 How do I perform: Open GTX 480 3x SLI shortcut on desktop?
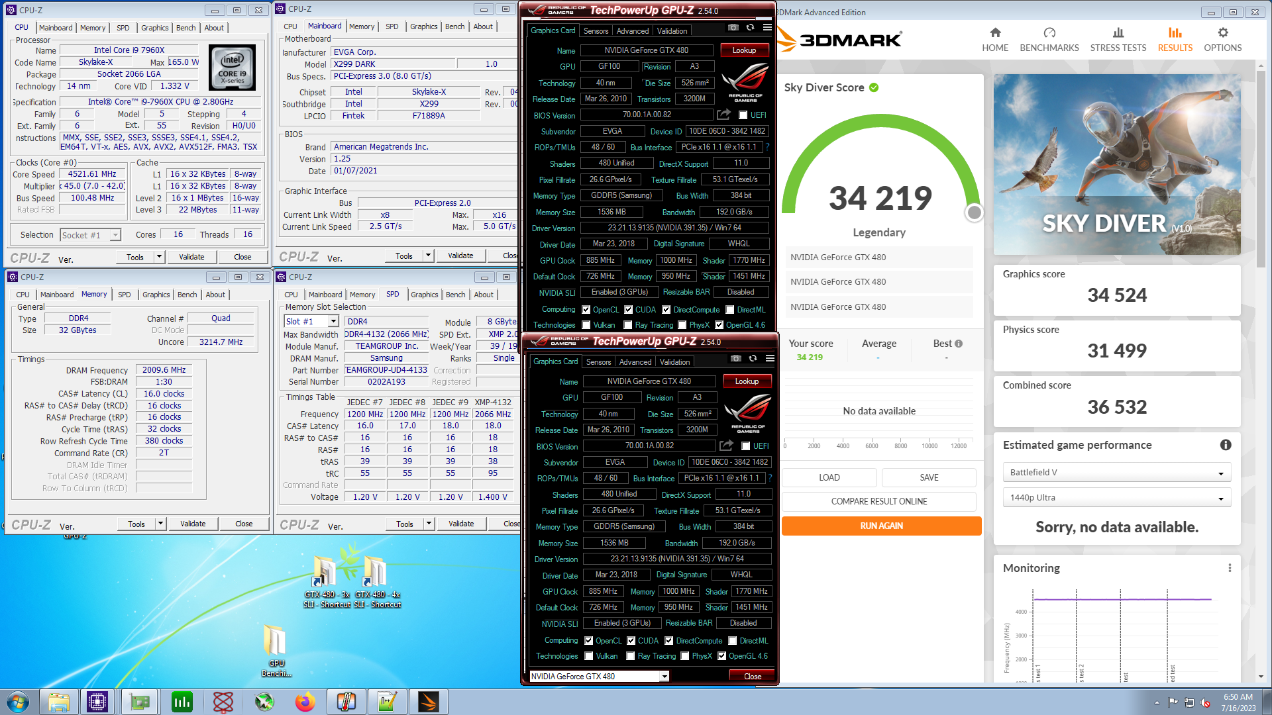click(327, 583)
